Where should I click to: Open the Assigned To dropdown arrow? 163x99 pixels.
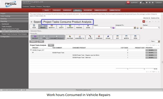[135, 28]
